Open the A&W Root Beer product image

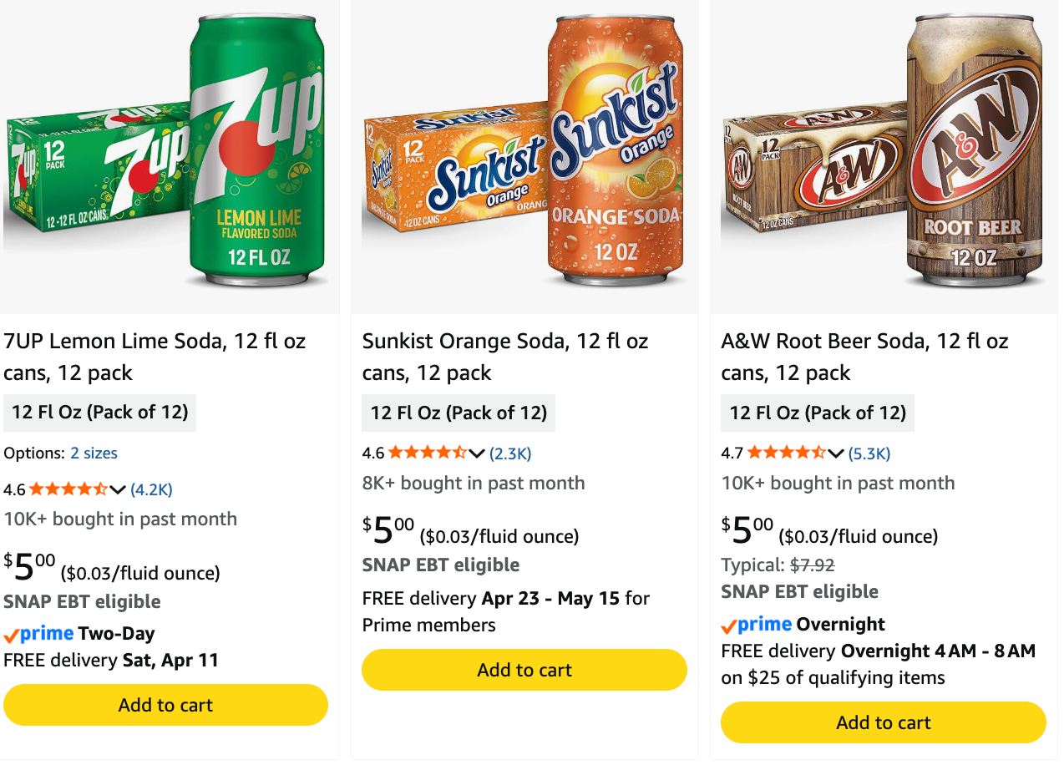click(x=884, y=155)
